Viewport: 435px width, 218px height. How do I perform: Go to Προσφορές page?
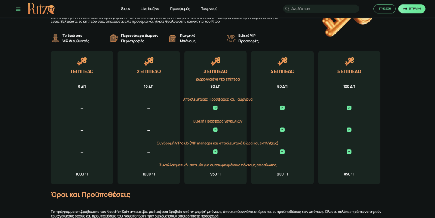pos(180,9)
